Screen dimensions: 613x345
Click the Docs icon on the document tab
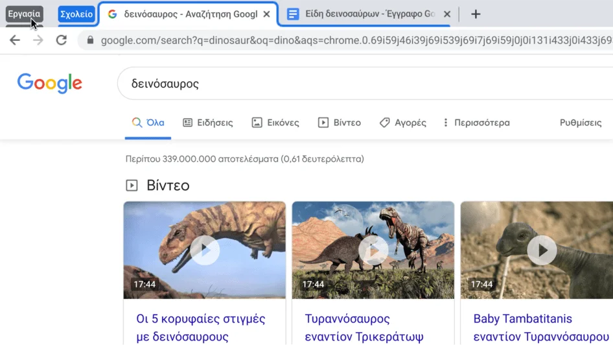(x=293, y=14)
